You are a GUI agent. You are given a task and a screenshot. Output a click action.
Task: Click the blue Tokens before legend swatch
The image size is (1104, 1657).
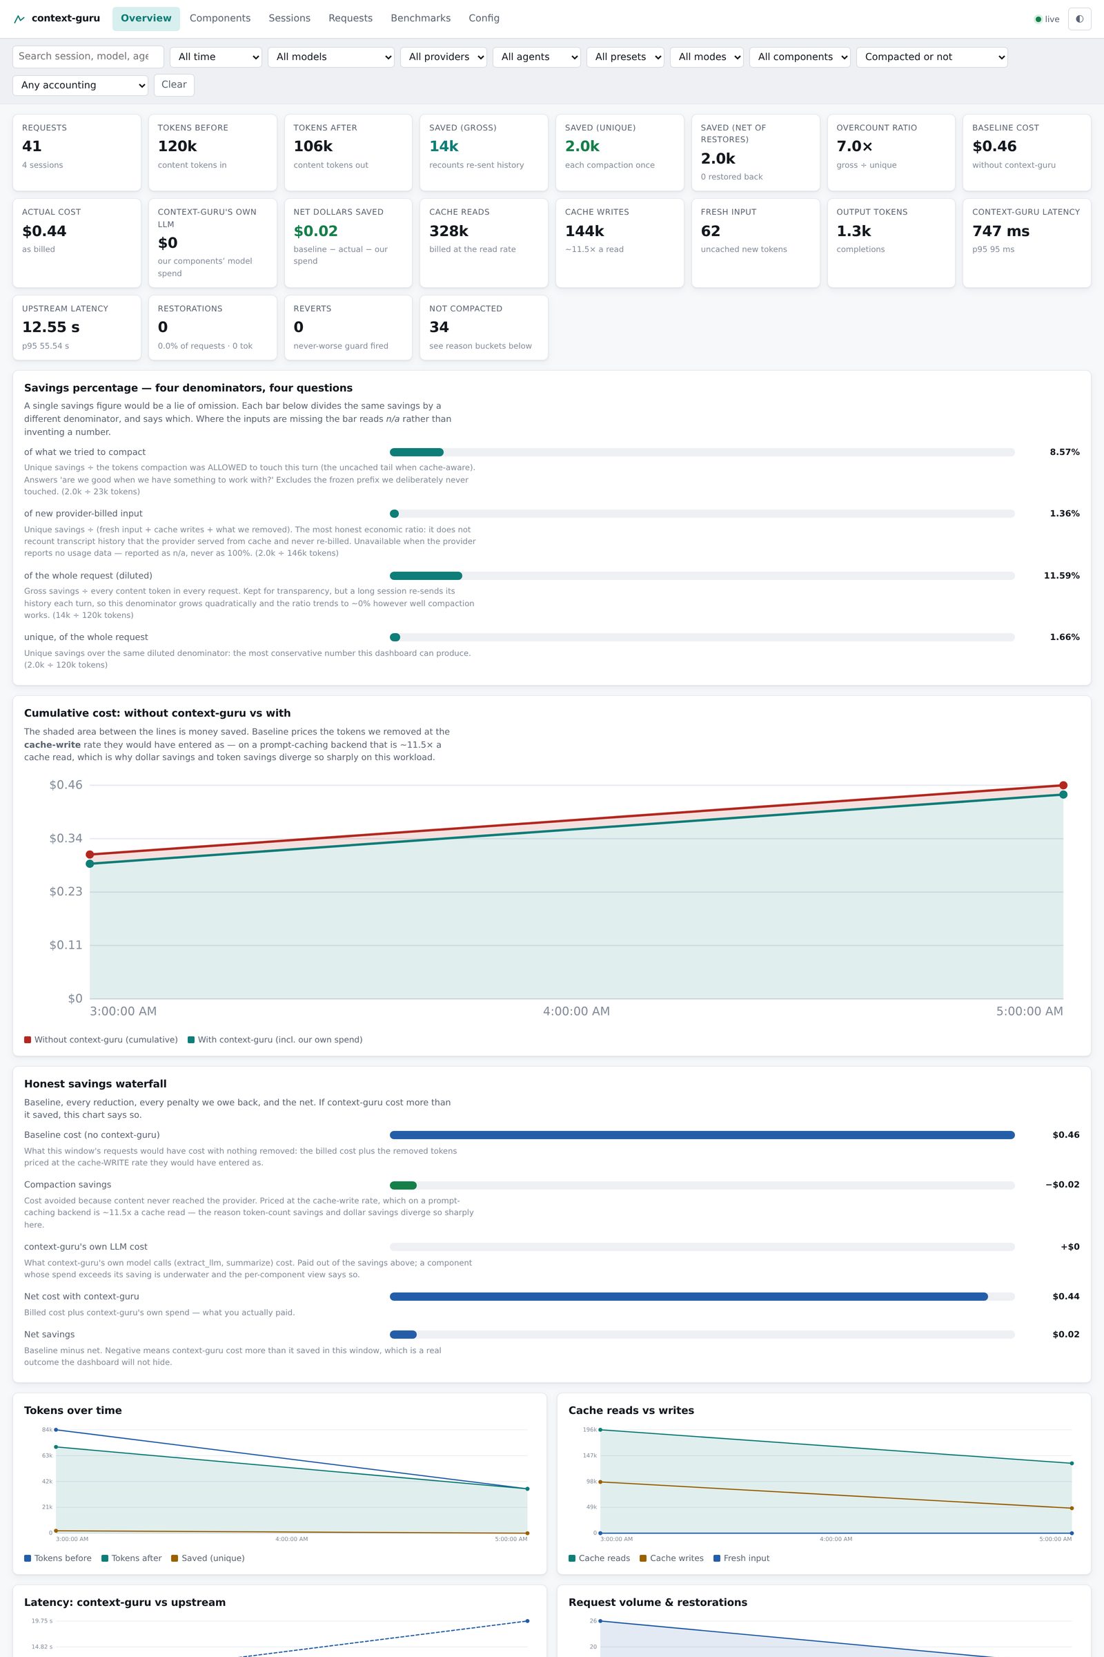pos(28,1558)
